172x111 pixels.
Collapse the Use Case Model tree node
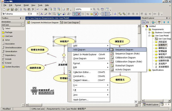(149, 36)
